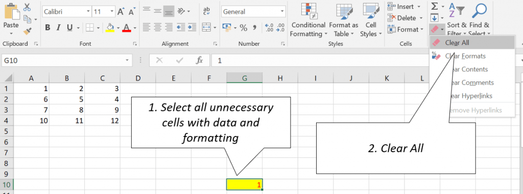The width and height of the screenshot is (523, 194).
Task: Choose Clear Comments from menu
Action: pos(472,82)
